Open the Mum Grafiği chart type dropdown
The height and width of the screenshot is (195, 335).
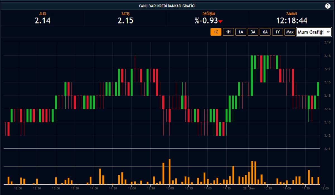[x=314, y=32]
